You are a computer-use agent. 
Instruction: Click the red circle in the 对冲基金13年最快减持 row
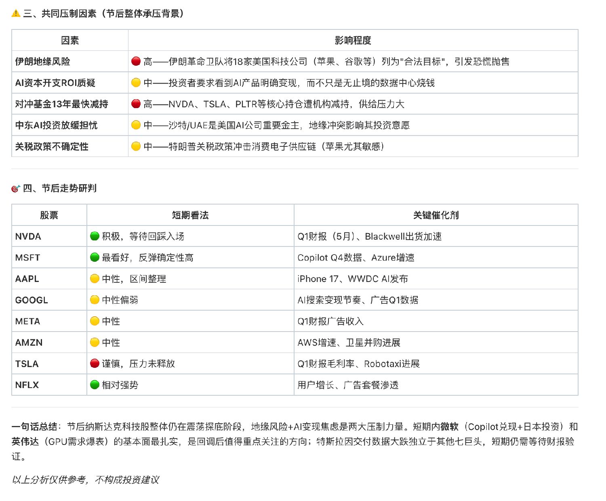pyautogui.click(x=136, y=104)
